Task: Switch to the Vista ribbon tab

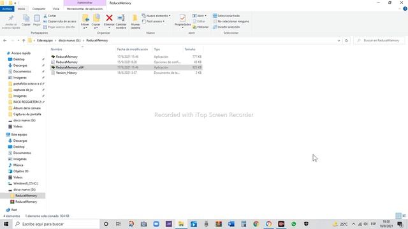Action: 56,9
